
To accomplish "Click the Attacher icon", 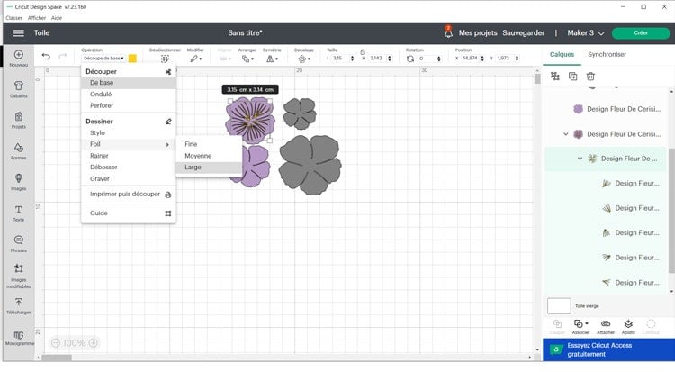I will [606, 326].
